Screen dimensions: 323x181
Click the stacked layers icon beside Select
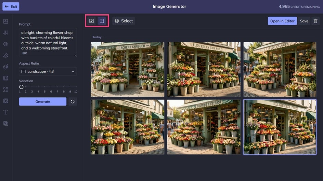(x=117, y=21)
